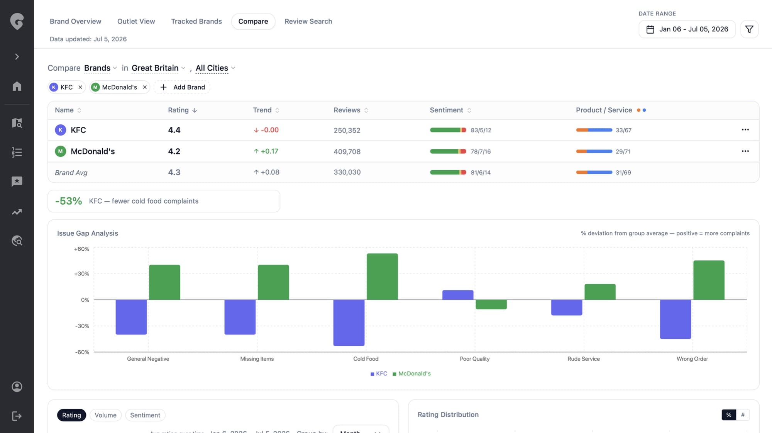Toggle McDonald's series in the chart legend
This screenshot has height=433, width=772.
point(411,374)
